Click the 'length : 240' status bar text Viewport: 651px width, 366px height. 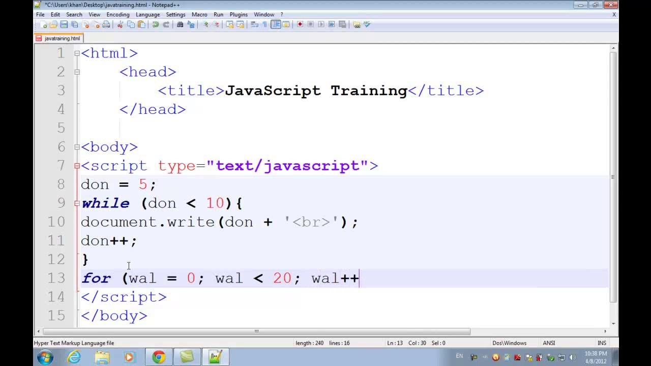point(309,343)
